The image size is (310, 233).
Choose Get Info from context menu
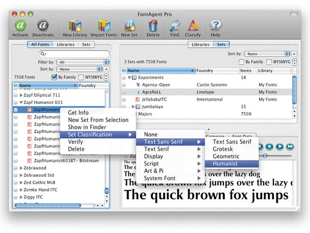click(x=98, y=113)
